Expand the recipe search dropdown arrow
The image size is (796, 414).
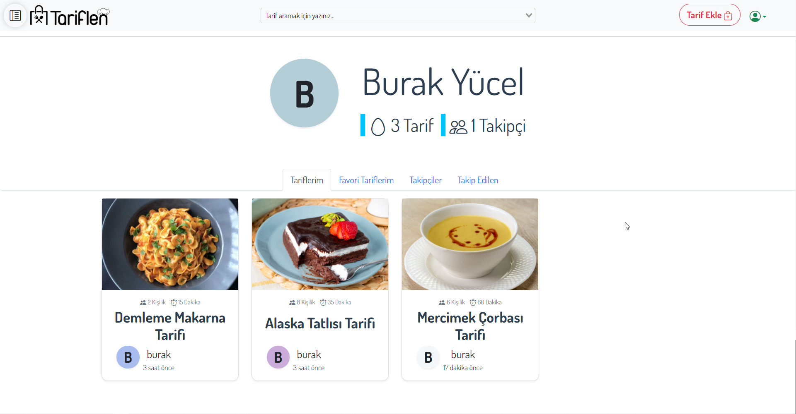528,16
